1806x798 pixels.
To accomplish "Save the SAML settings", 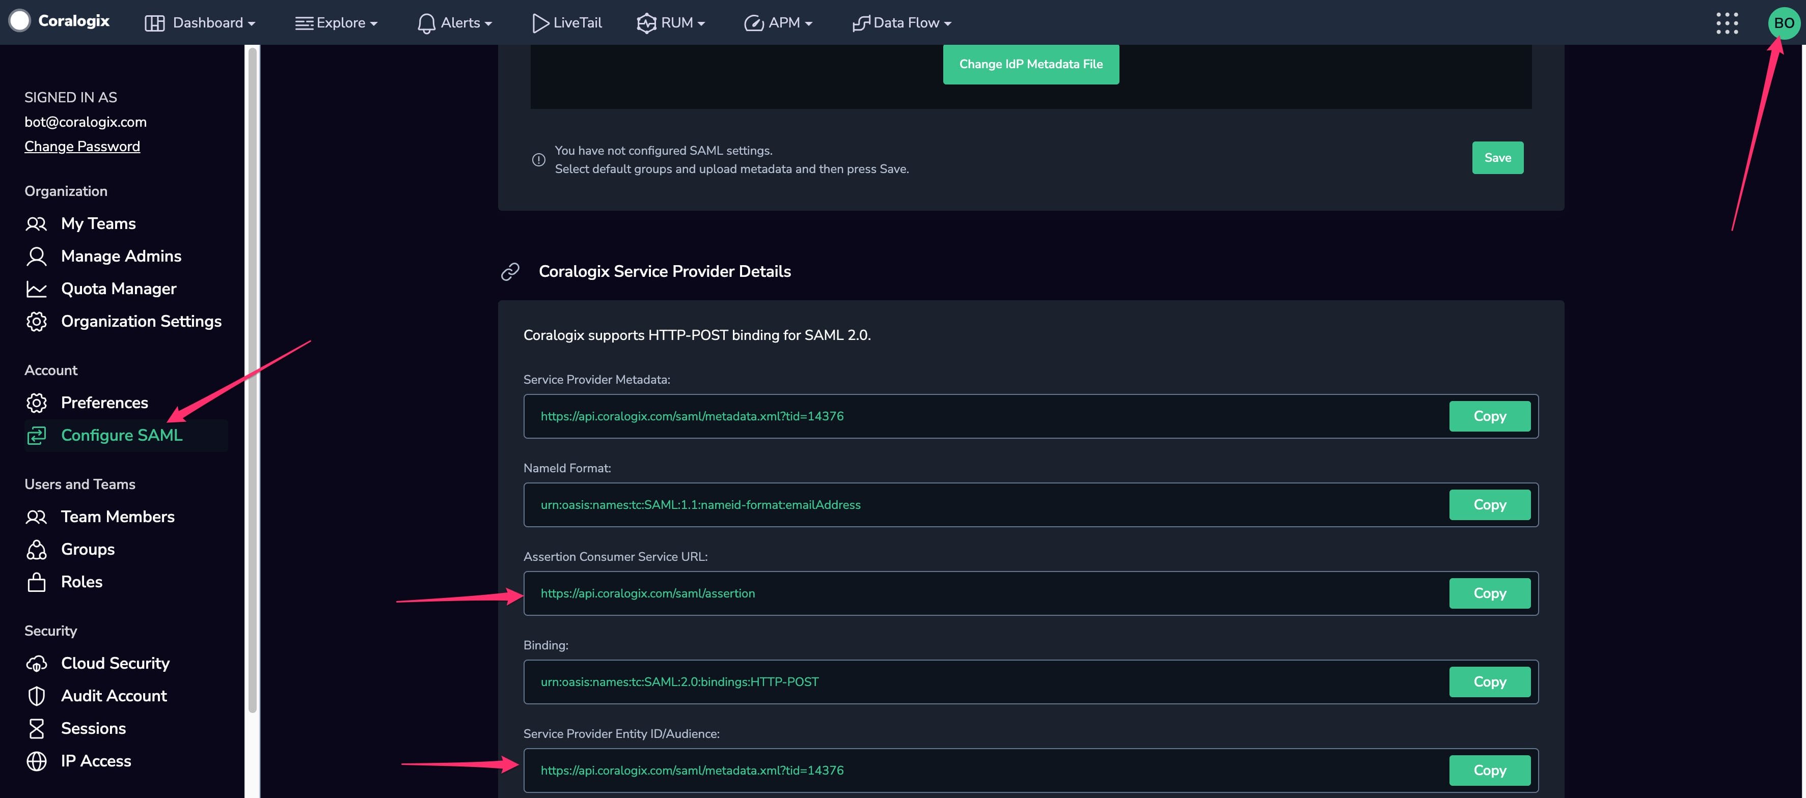I will coord(1497,158).
